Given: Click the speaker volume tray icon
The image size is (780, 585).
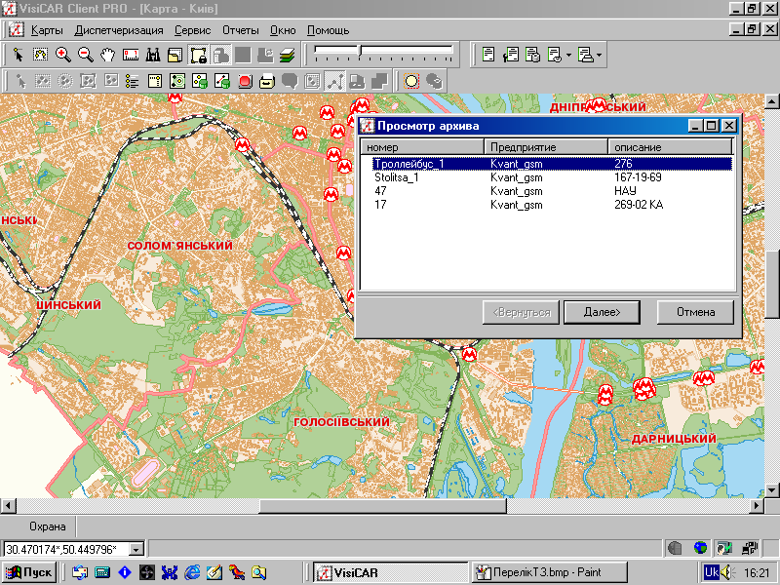Looking at the screenshot, I should coord(727,572).
